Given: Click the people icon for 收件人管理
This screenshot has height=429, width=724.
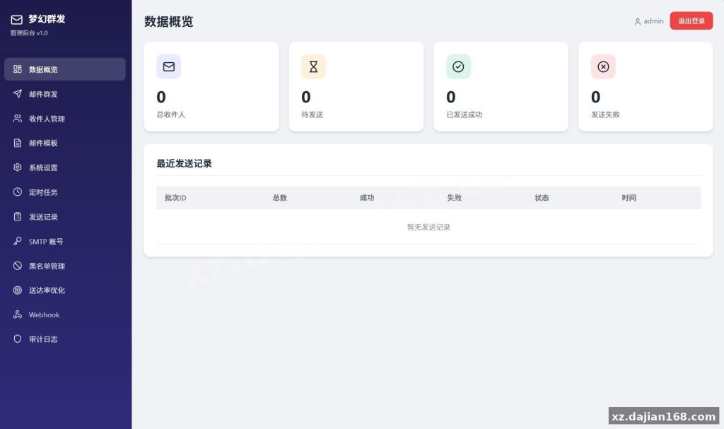Looking at the screenshot, I should point(17,118).
